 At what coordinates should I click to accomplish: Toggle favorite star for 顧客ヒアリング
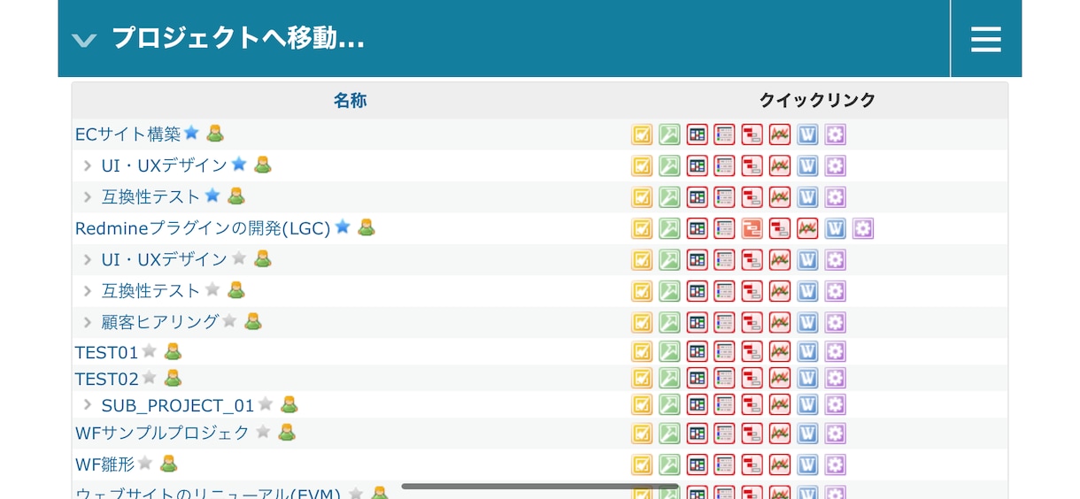click(x=229, y=320)
